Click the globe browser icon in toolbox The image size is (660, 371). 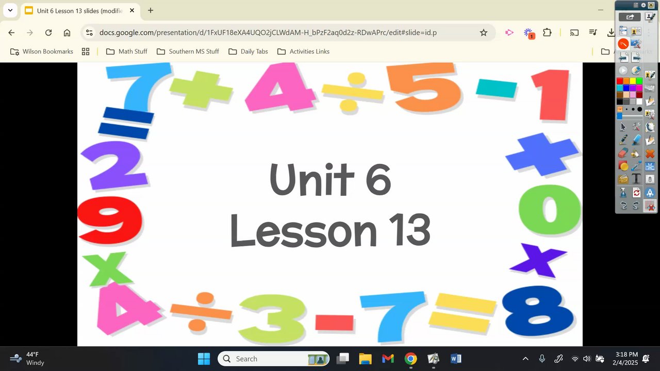[636, 70]
